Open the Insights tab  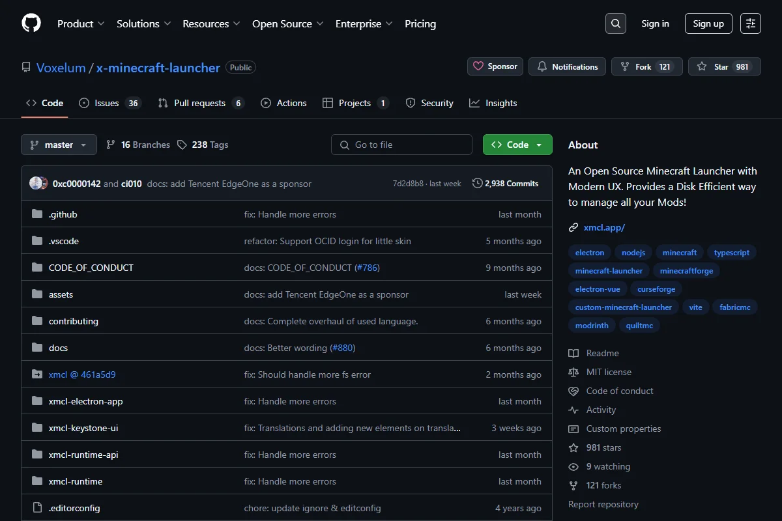coord(493,103)
